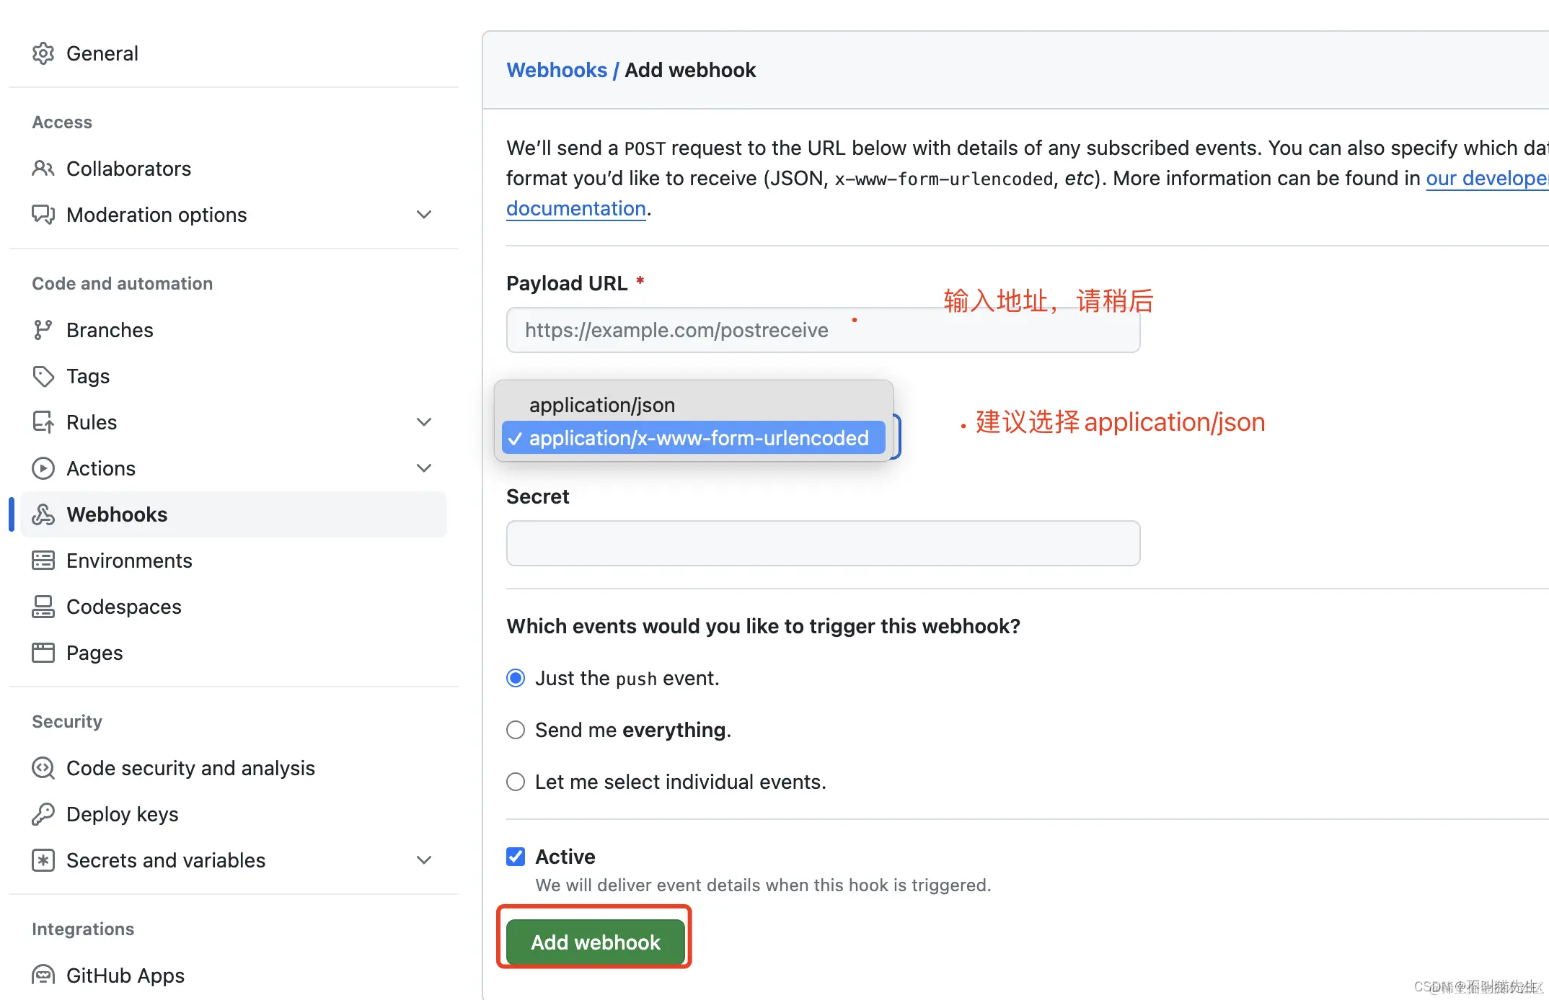Viewport: 1549px width, 1000px height.
Task: Click the General gear icon
Action: point(43,53)
